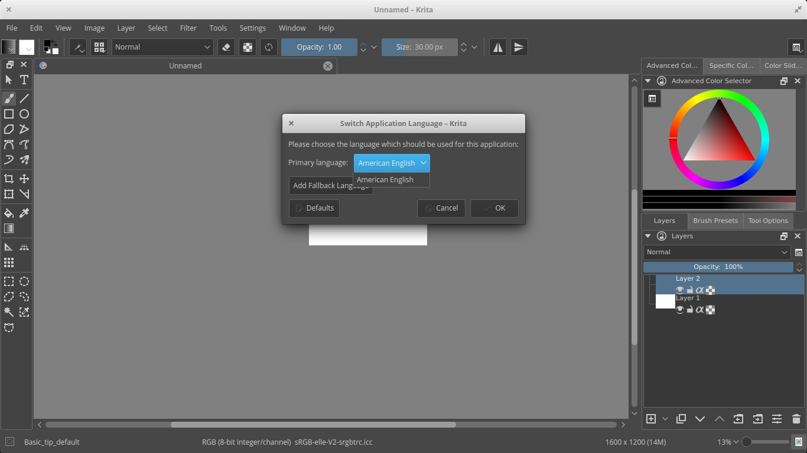The height and width of the screenshot is (453, 807).
Task: Open the workspace chooser at toolbar end
Action: [796, 48]
